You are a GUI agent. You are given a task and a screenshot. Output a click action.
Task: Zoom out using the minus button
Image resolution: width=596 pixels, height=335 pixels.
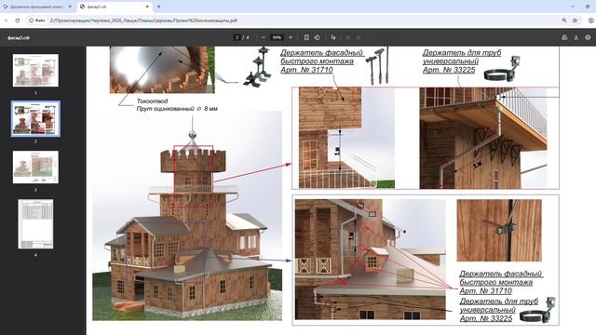coord(263,37)
